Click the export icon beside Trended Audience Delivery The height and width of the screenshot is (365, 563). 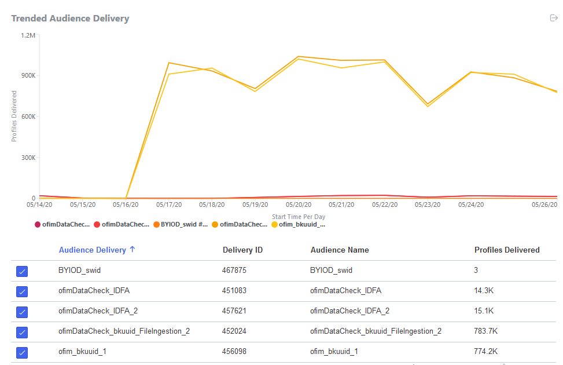point(554,18)
